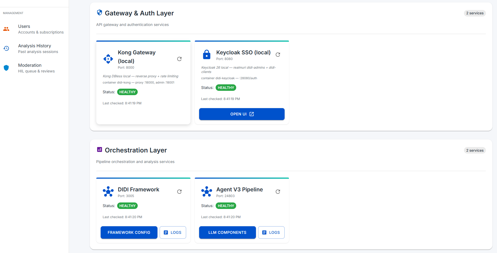The width and height of the screenshot is (497, 253).
Task: Open Moderation HIL queue & reviews
Action: pos(34,68)
